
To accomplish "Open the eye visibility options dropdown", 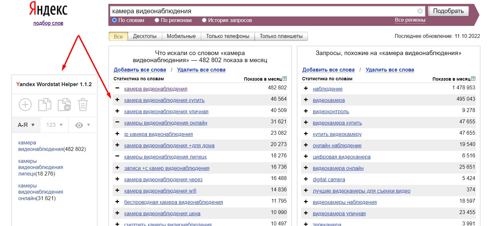I will (x=83, y=125).
